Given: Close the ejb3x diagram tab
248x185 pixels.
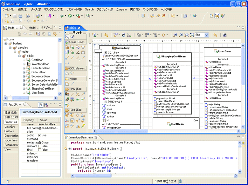Looking at the screenshot, I should (x=79, y=28).
